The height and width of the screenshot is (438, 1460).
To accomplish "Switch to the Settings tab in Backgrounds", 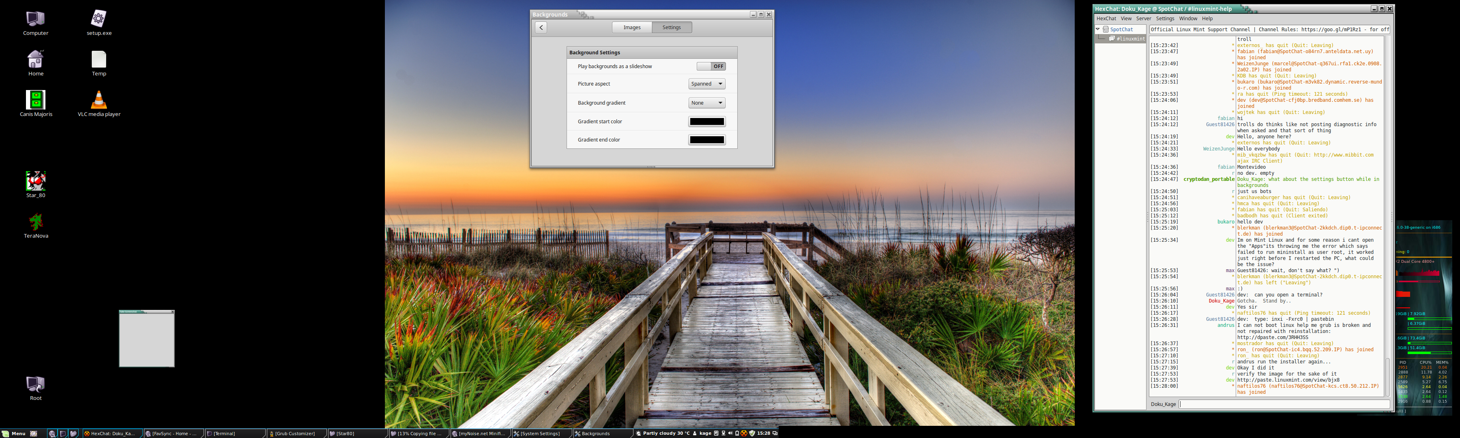I will coord(672,27).
